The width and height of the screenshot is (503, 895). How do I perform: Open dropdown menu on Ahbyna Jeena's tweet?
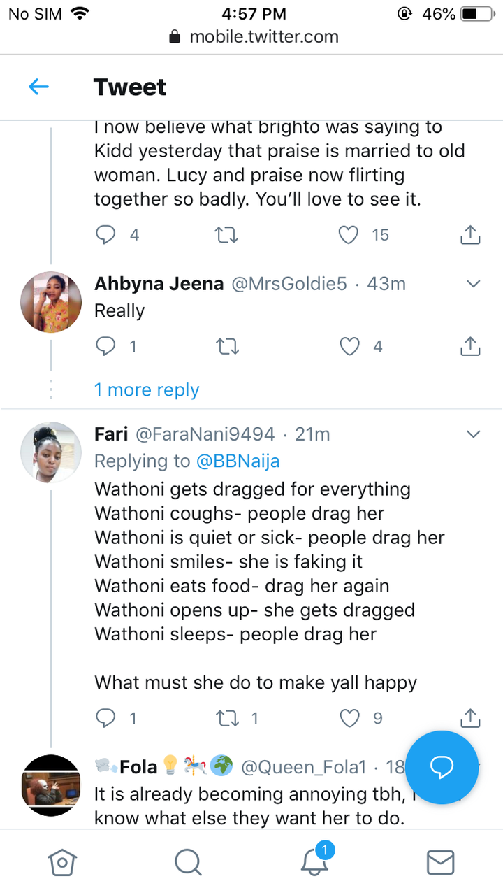click(x=473, y=284)
